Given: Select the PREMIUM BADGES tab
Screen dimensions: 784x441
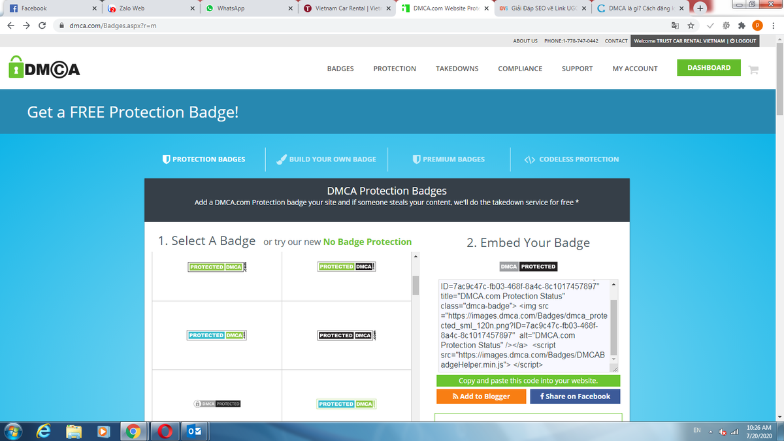Looking at the screenshot, I should point(449,159).
